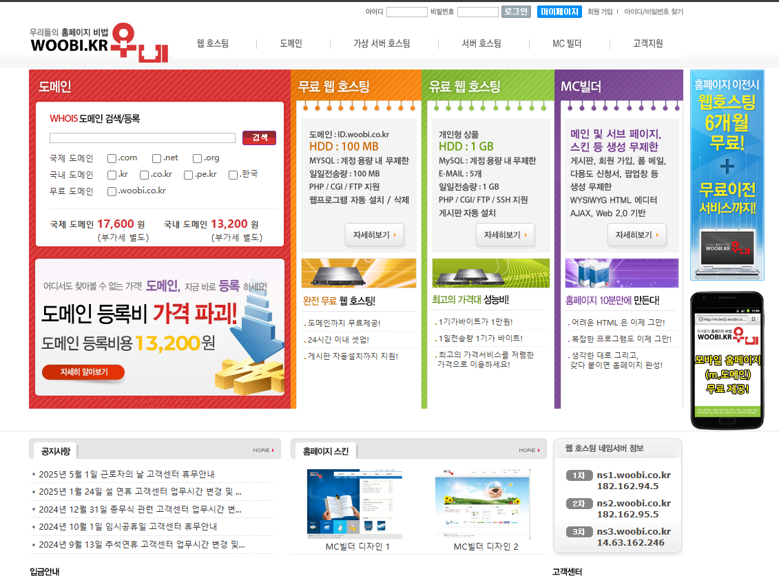Open the MC 빌더 menu
Image resolution: width=779 pixels, height=580 pixels.
pyautogui.click(x=567, y=43)
